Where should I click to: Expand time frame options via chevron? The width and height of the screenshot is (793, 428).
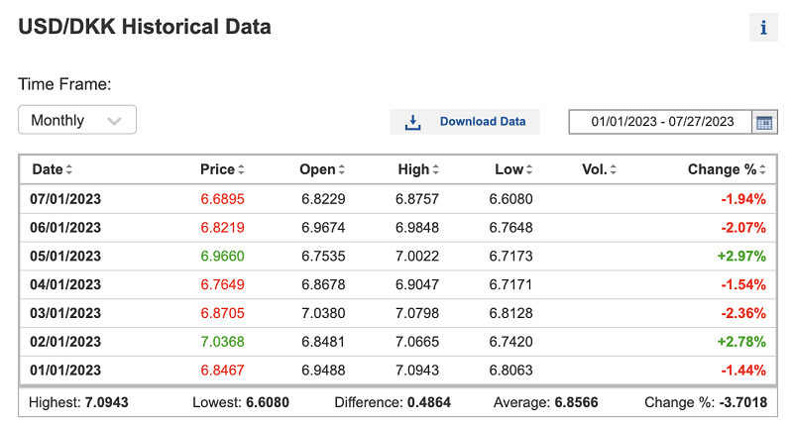click(x=114, y=121)
